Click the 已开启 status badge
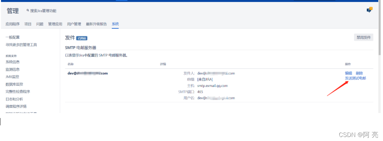 82,38
